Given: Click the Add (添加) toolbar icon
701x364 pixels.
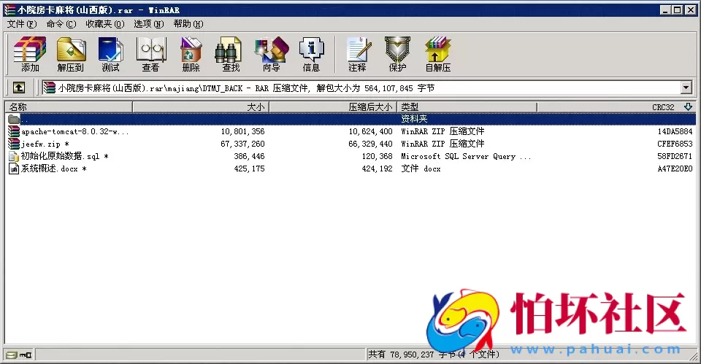Looking at the screenshot, I should [30, 54].
